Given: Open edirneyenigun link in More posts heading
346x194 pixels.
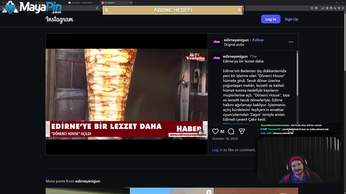Looking at the screenshot, I should (x=88, y=181).
